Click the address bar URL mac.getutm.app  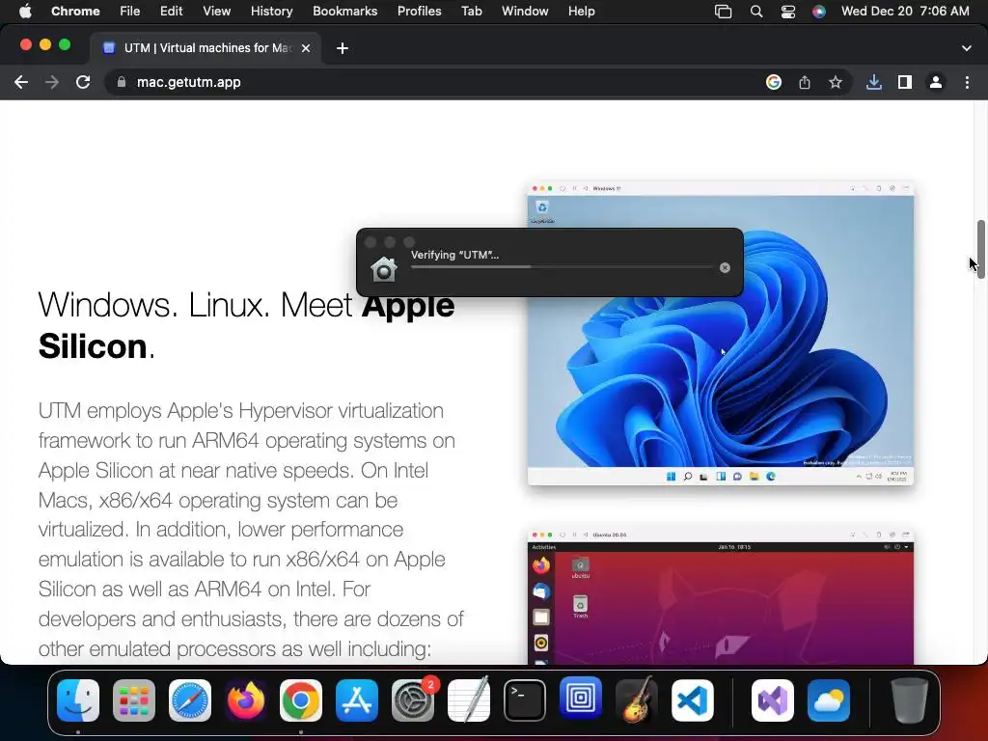188,82
